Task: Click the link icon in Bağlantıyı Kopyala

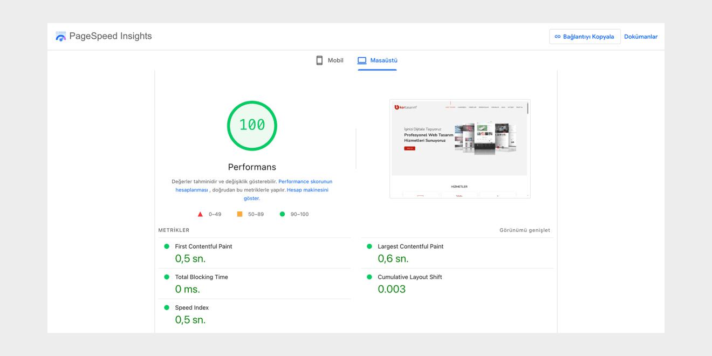Action: point(558,37)
